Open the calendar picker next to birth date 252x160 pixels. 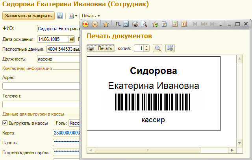[x=72, y=39]
